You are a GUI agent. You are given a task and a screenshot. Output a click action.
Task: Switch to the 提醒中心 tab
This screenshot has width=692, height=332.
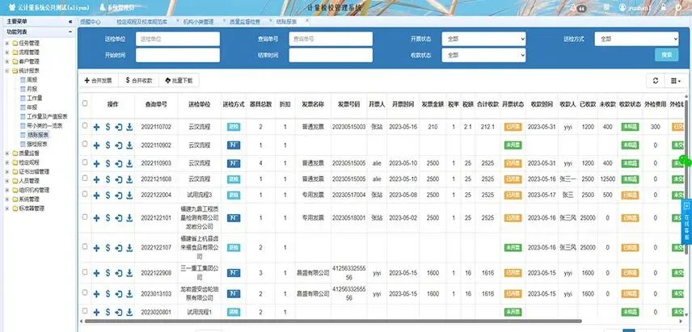[90, 21]
